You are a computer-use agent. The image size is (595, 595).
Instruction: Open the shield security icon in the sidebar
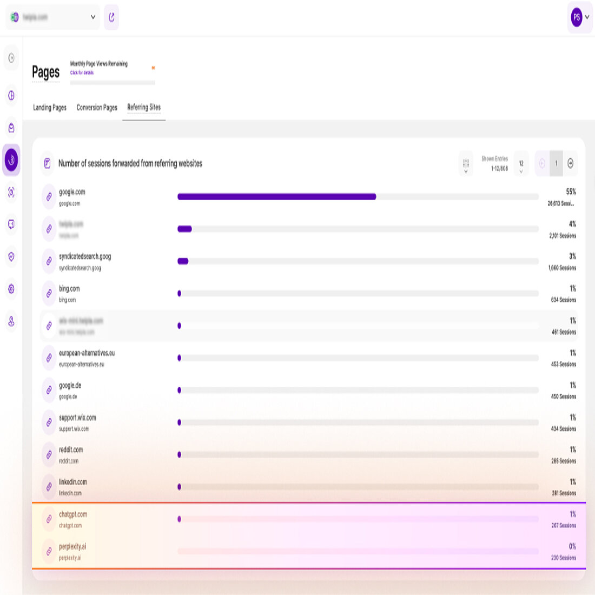click(x=11, y=257)
